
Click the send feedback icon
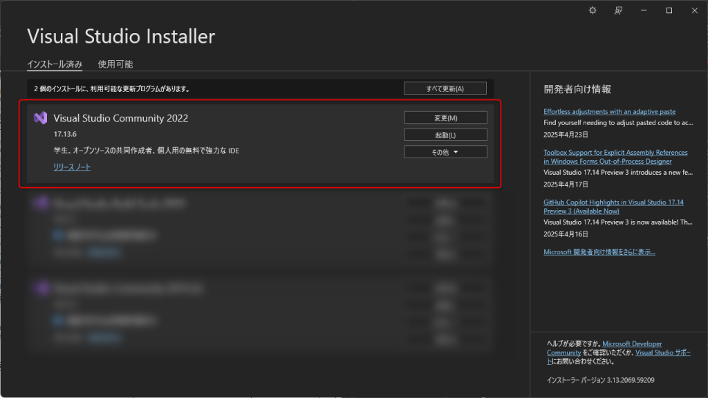click(619, 10)
